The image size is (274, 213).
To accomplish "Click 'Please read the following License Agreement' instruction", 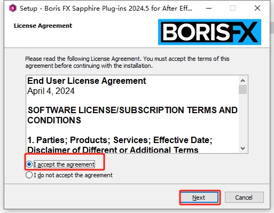I will [x=127, y=62].
